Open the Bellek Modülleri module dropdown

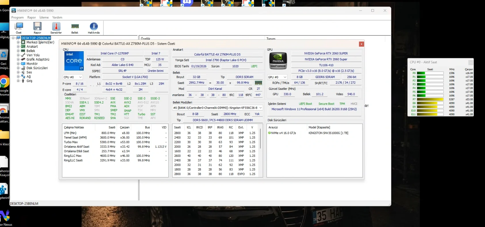pos(218,108)
